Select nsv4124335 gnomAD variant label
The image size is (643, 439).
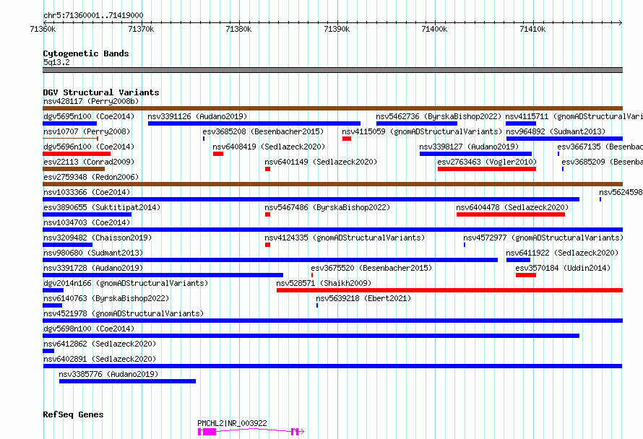click(x=345, y=238)
